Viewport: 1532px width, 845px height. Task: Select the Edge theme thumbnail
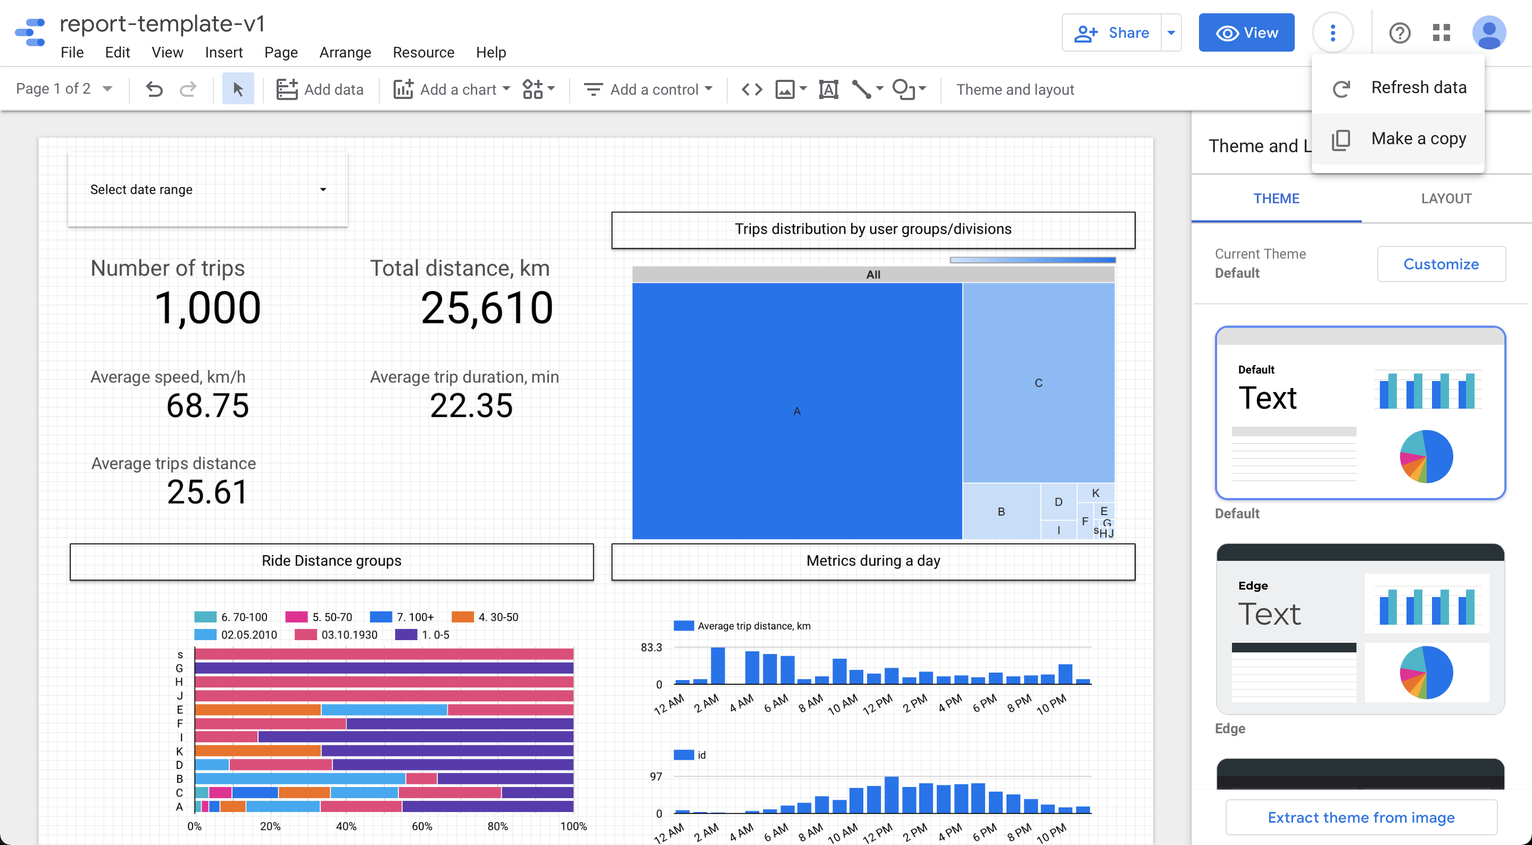[1360, 628]
